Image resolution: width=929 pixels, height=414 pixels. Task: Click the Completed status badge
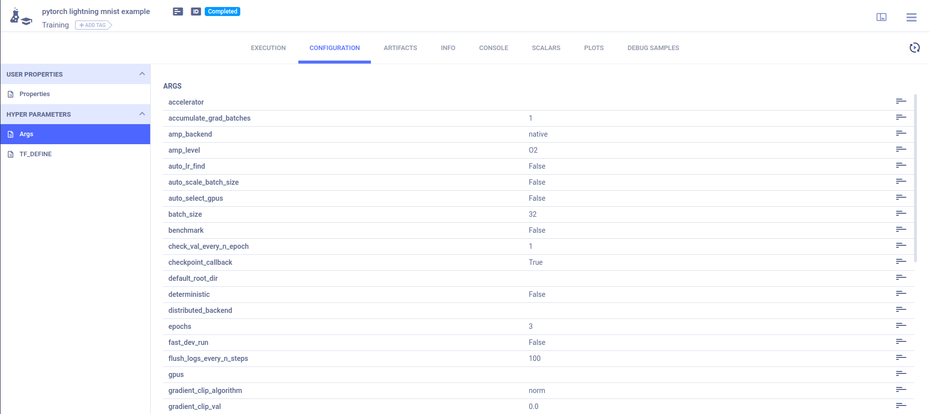tap(222, 12)
